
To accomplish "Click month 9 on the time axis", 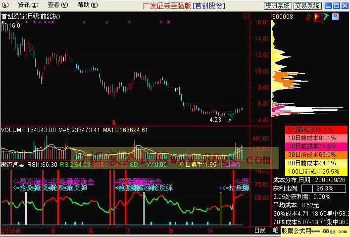I will 210,231.
